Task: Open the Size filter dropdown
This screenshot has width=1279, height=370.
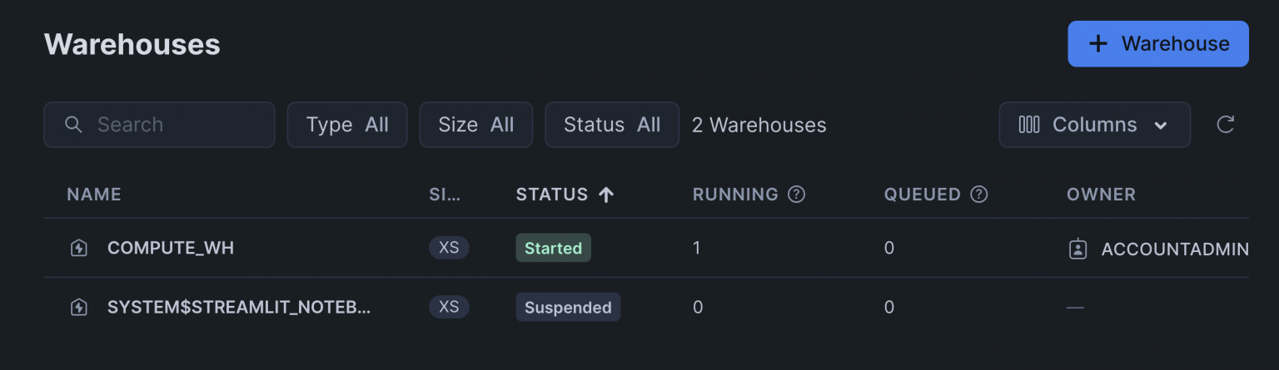Action: tap(475, 125)
